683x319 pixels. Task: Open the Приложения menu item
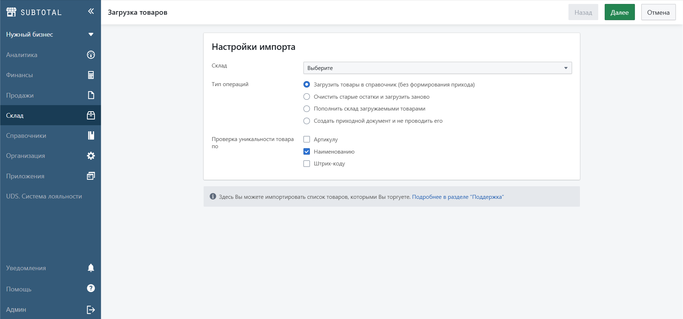tap(25, 176)
